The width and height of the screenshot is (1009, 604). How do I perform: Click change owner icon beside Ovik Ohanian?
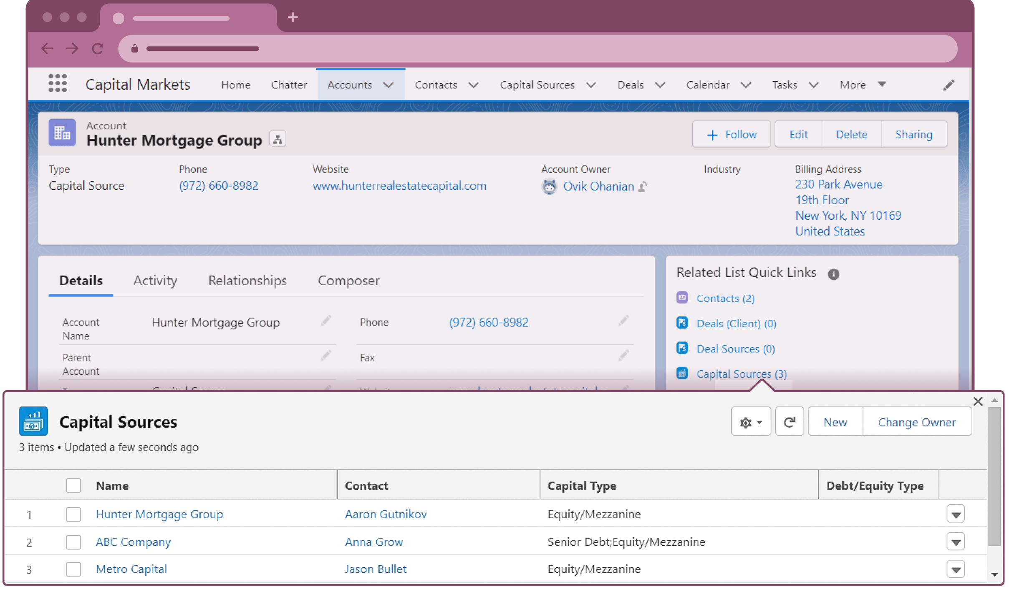tap(643, 186)
